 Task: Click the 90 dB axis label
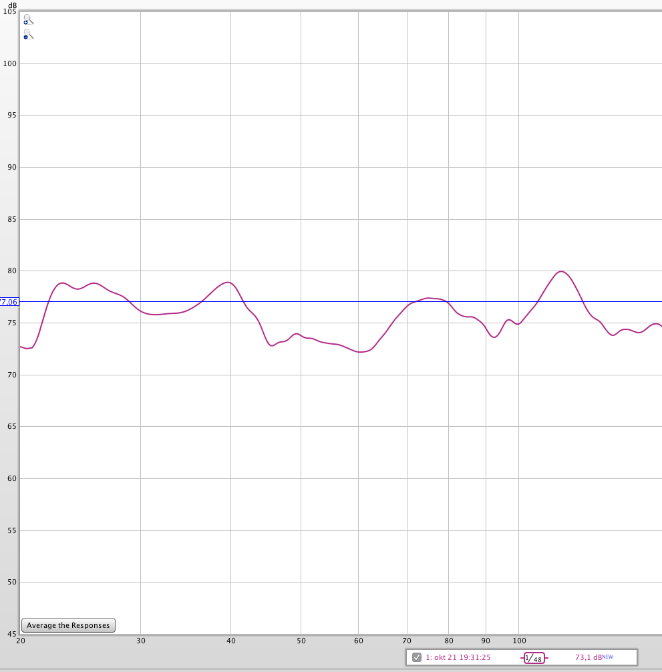[12, 167]
